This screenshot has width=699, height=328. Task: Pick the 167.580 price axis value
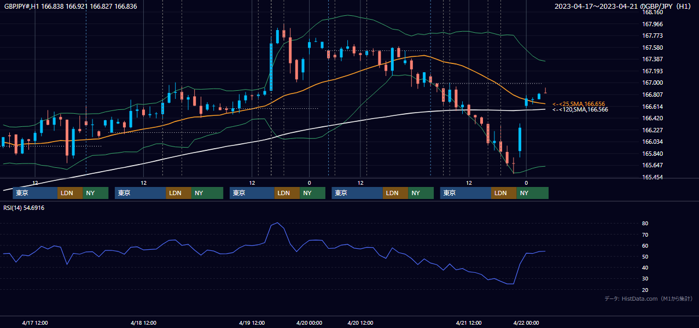pyautogui.click(x=652, y=48)
